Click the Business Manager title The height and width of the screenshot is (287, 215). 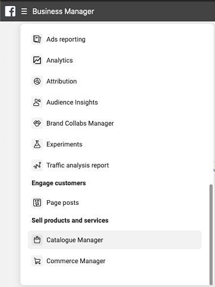(64, 11)
